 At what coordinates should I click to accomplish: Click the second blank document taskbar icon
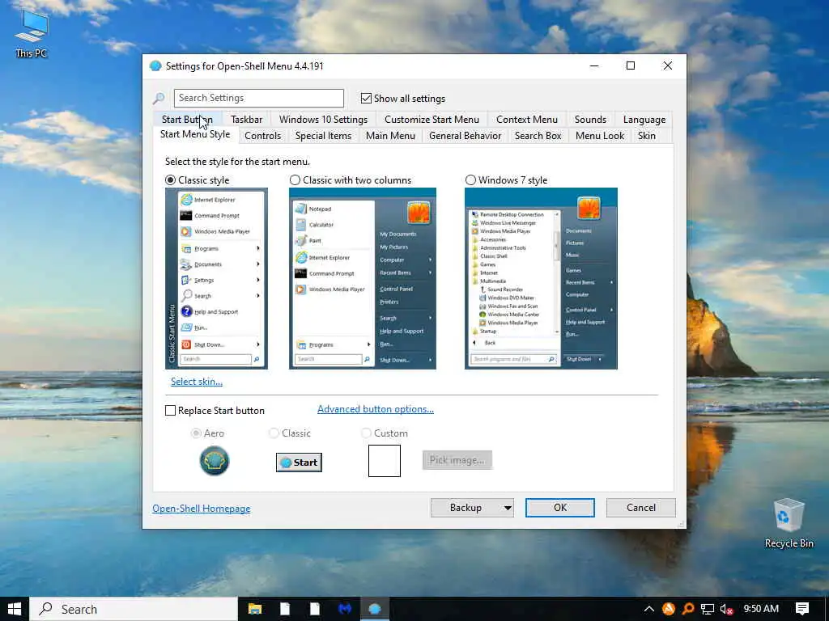tap(315, 609)
